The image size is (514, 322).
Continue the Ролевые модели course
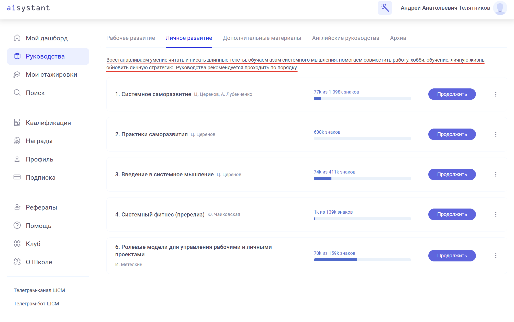coord(452,256)
